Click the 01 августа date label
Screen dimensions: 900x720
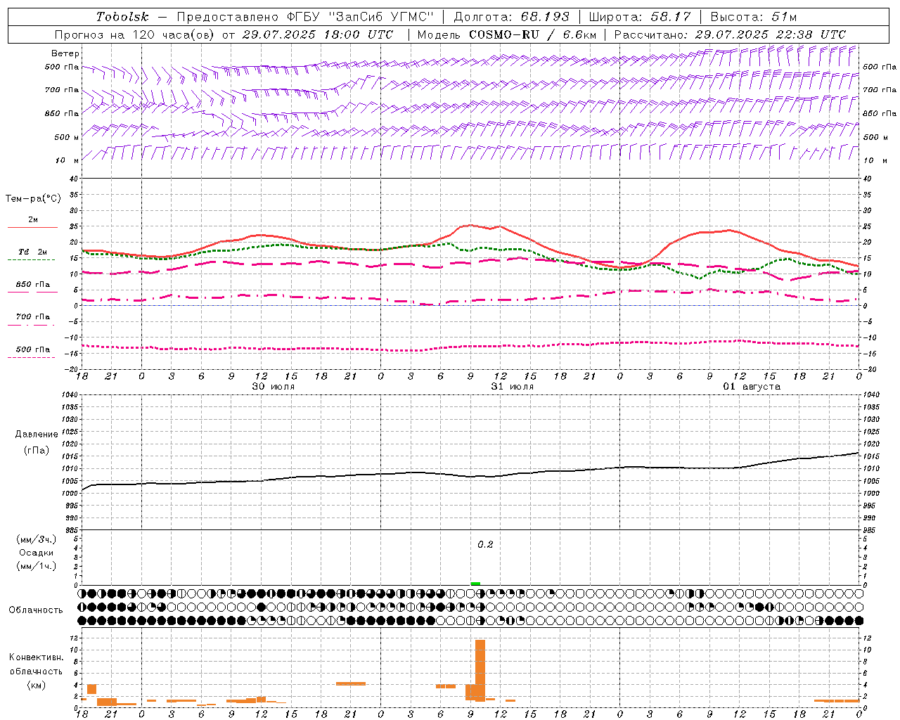(x=752, y=387)
